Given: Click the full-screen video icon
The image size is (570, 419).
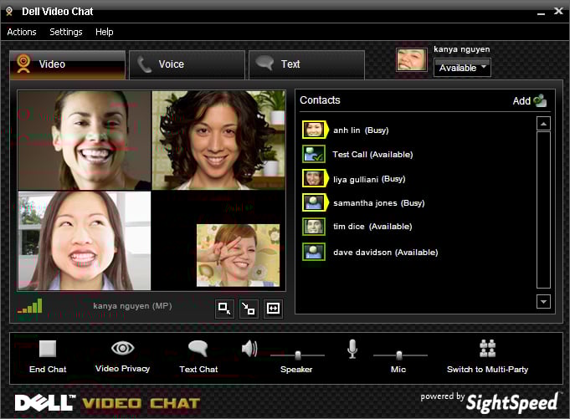Looking at the screenshot, I should 273,309.
